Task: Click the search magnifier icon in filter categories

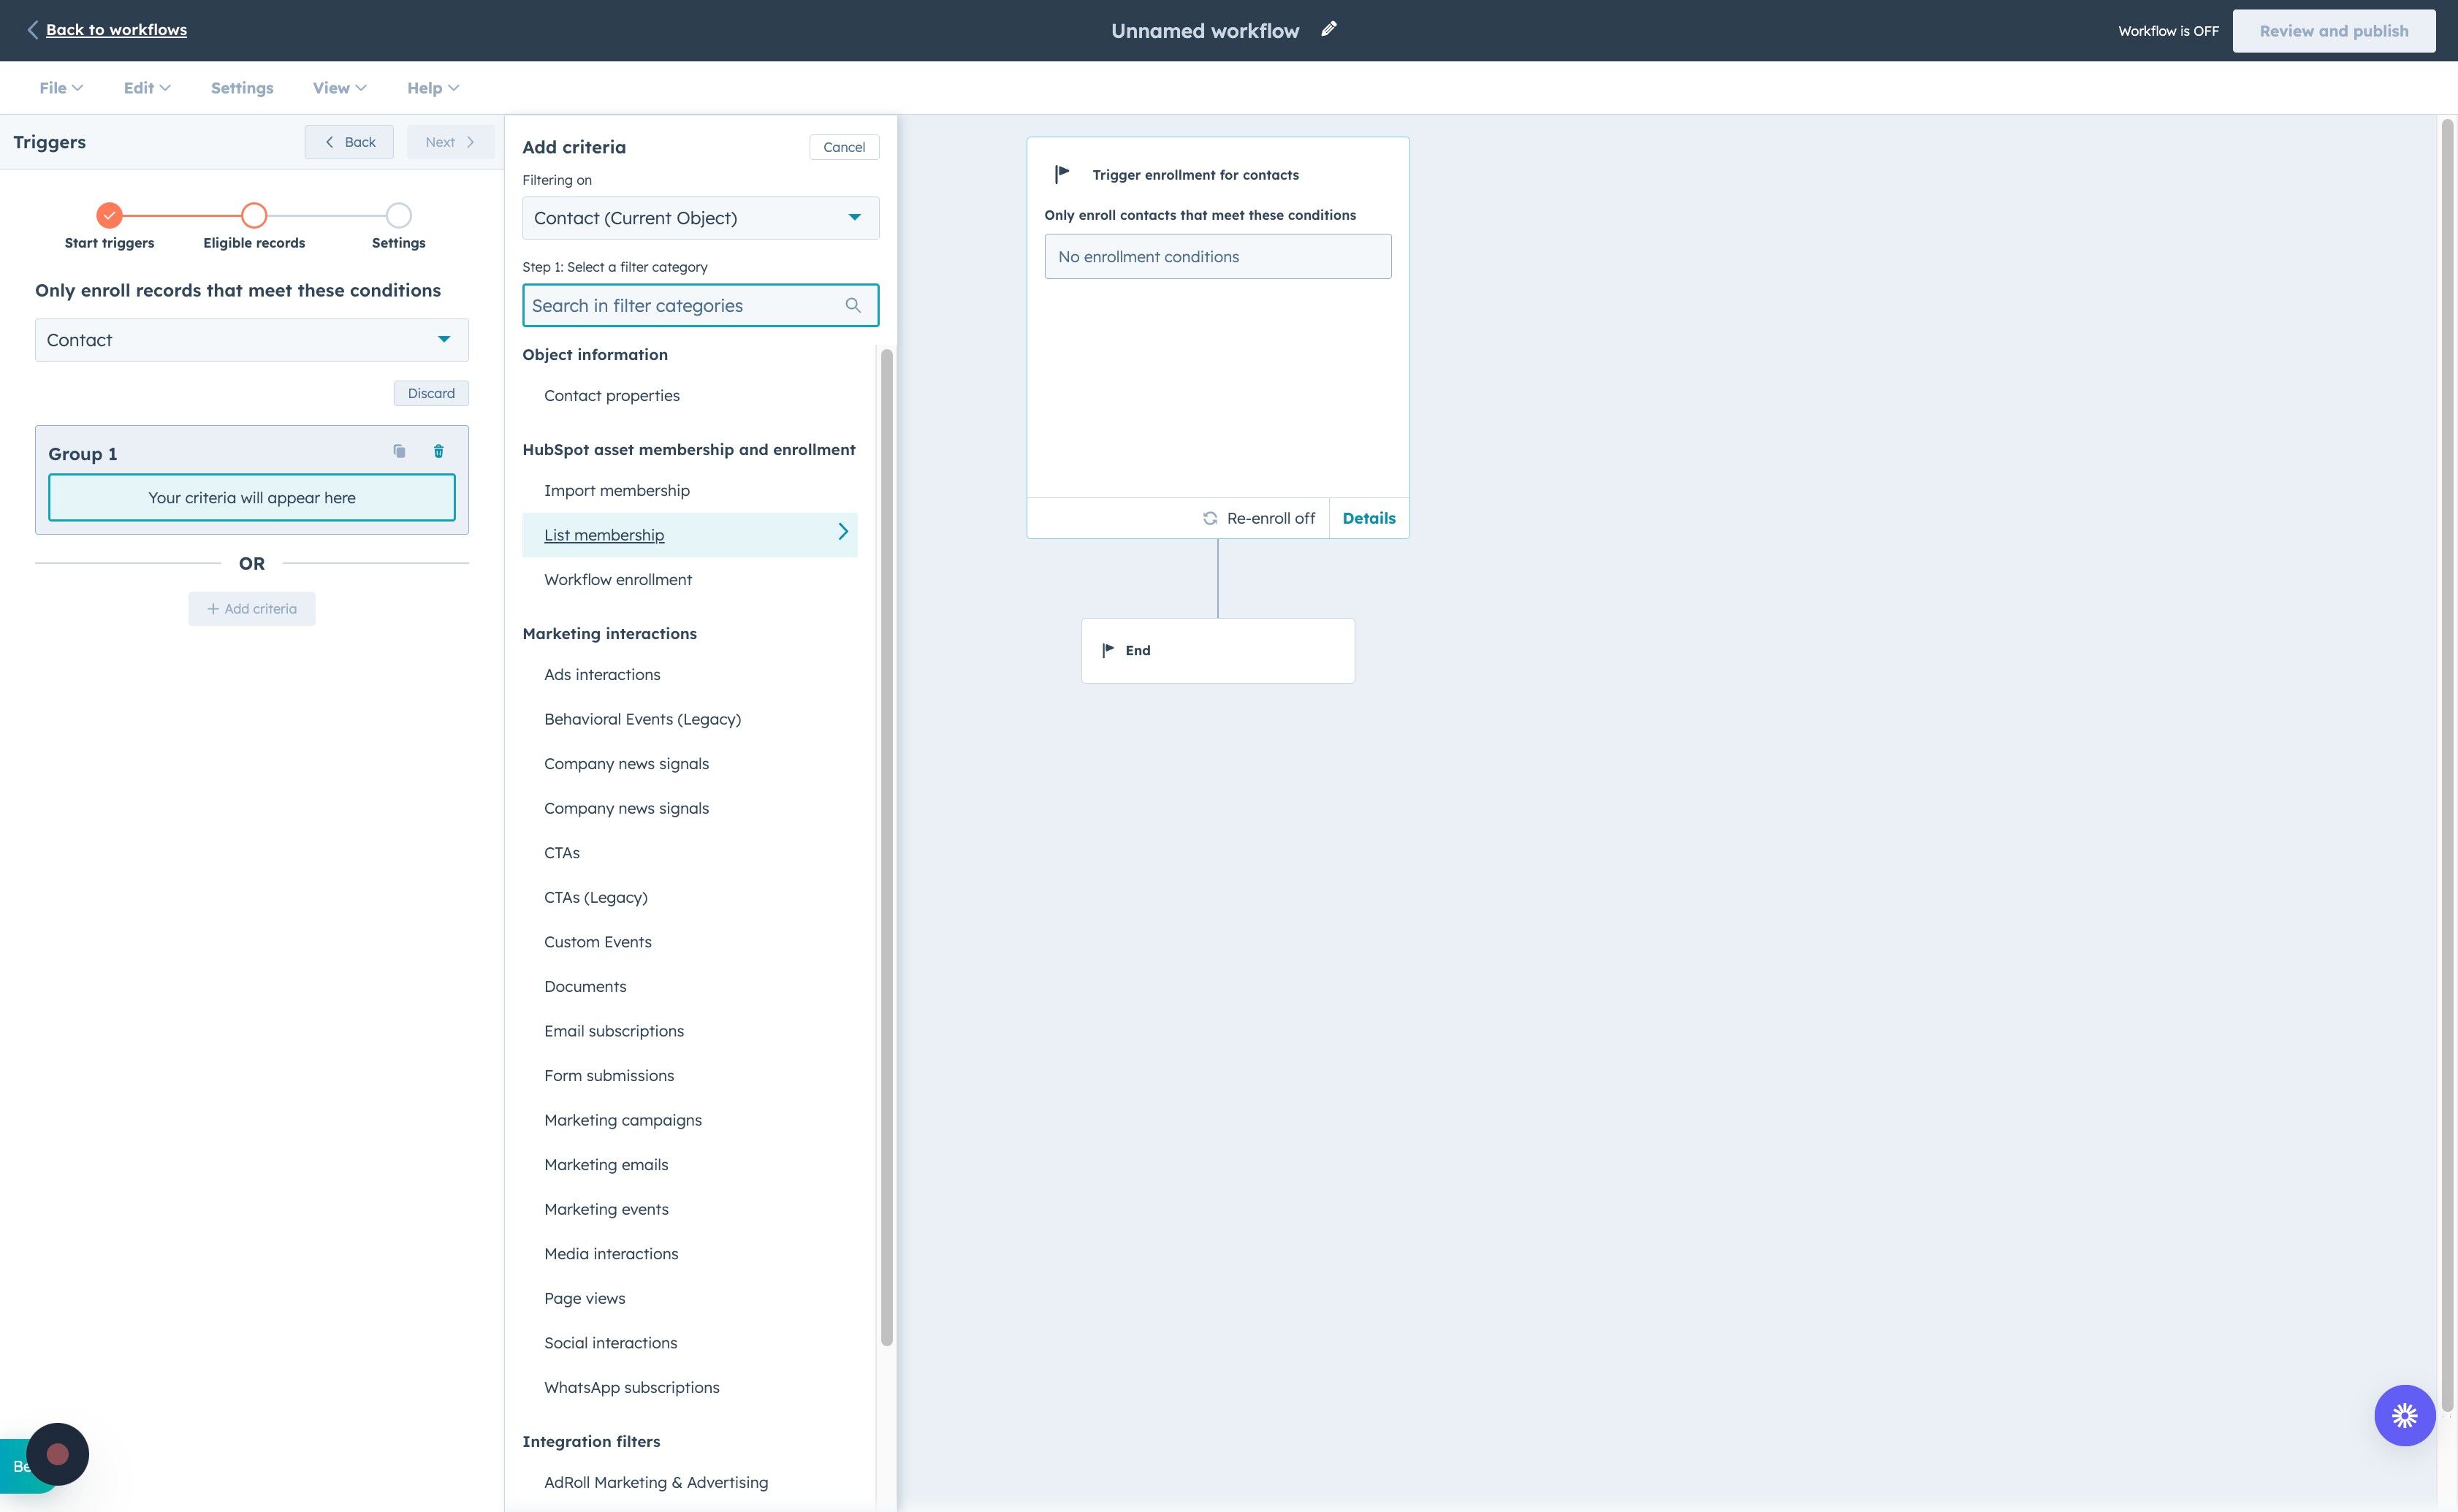Action: [x=853, y=305]
